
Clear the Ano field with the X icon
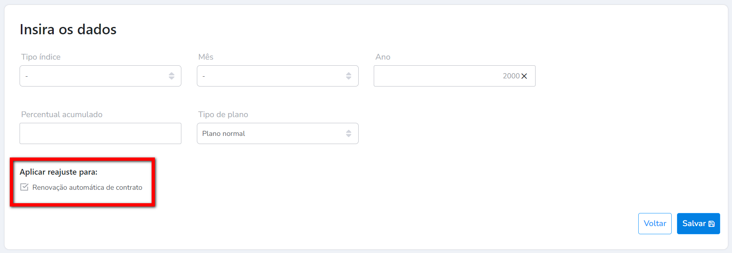524,76
